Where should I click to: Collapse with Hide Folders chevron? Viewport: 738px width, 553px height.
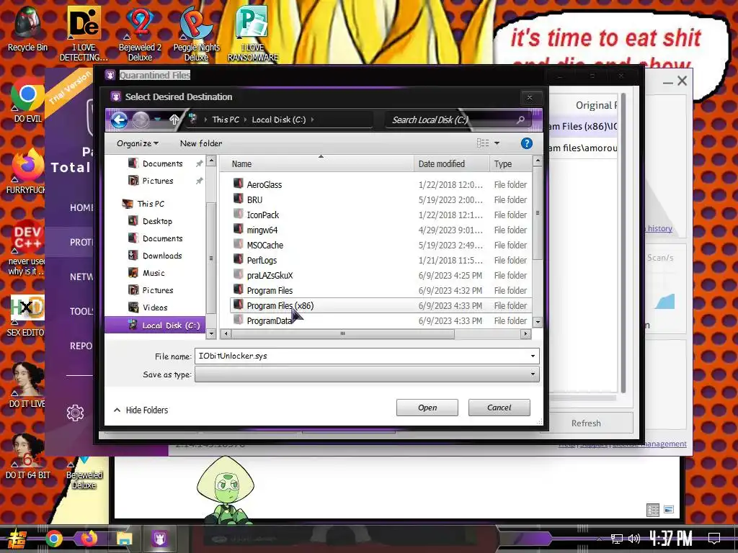(117, 410)
